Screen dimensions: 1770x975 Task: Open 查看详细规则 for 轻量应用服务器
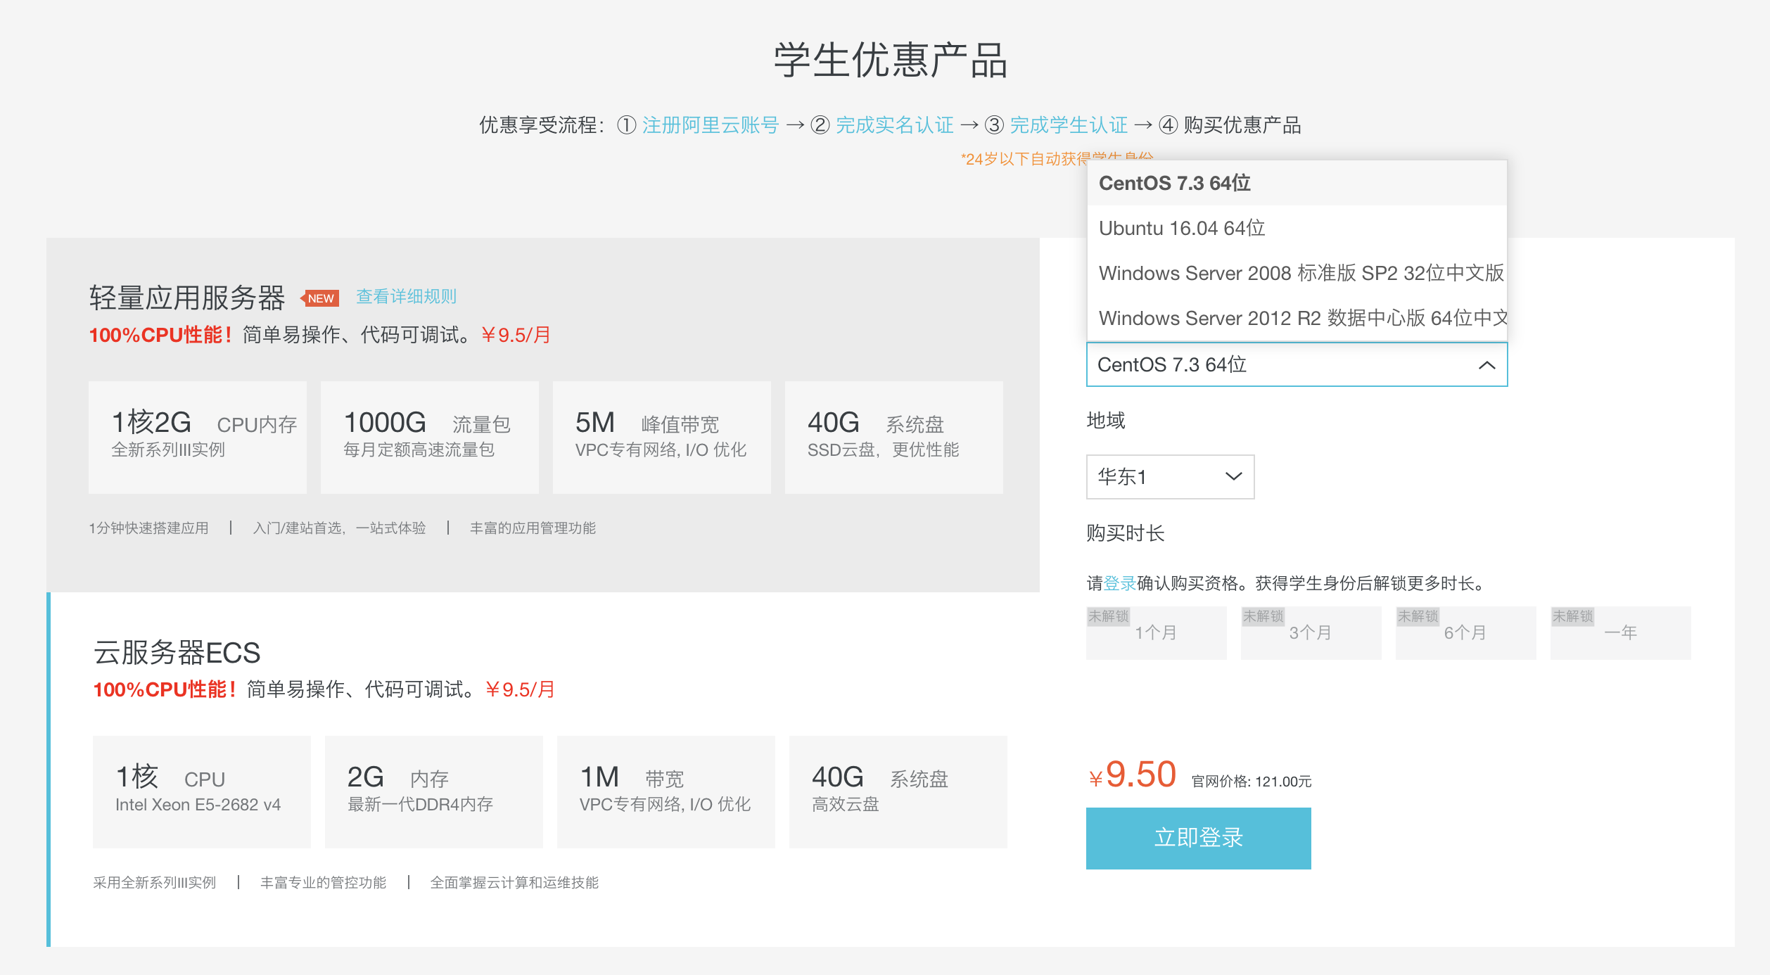(405, 296)
